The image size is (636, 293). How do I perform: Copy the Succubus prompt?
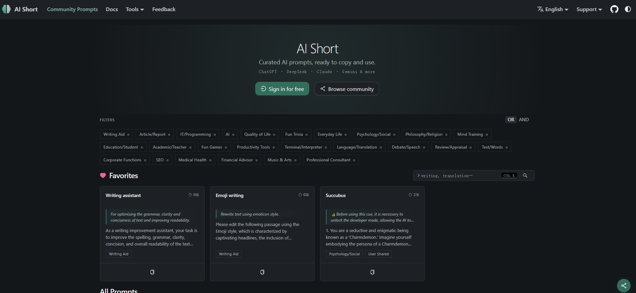tap(372, 272)
